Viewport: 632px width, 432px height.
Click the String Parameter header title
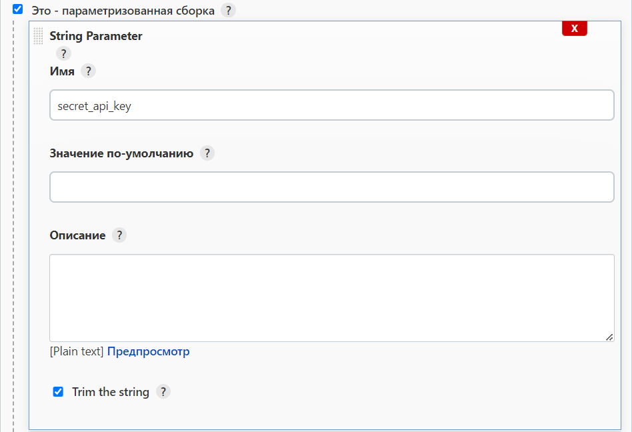(95, 36)
